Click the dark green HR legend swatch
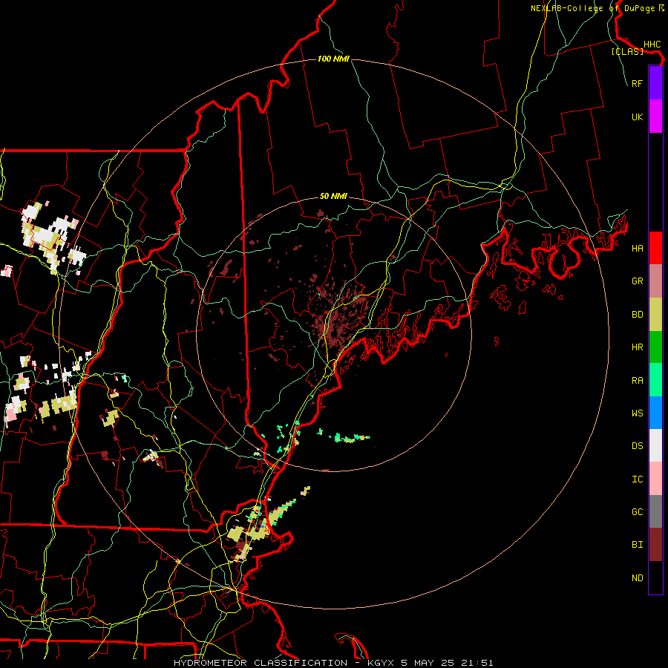 tap(655, 347)
